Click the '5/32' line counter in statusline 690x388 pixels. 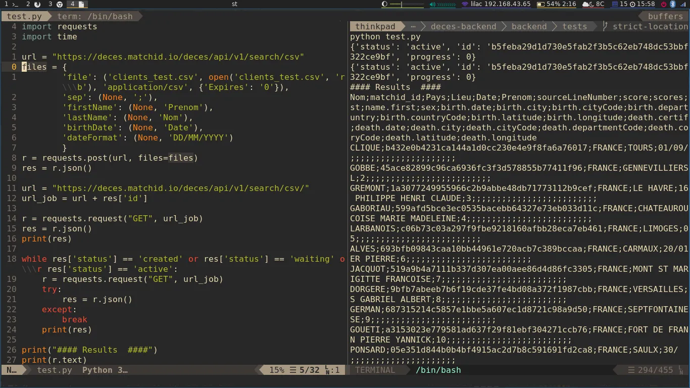coord(309,370)
